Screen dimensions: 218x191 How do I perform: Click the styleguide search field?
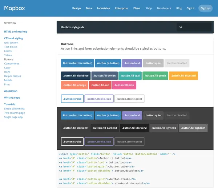(194, 27)
